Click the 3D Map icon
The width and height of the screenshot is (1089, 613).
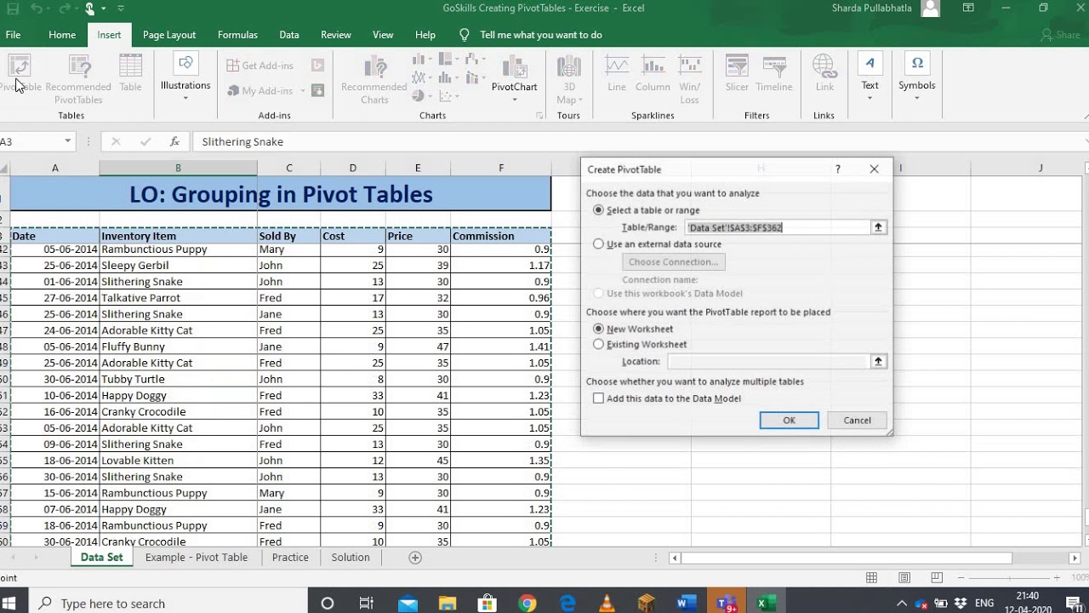(x=569, y=79)
